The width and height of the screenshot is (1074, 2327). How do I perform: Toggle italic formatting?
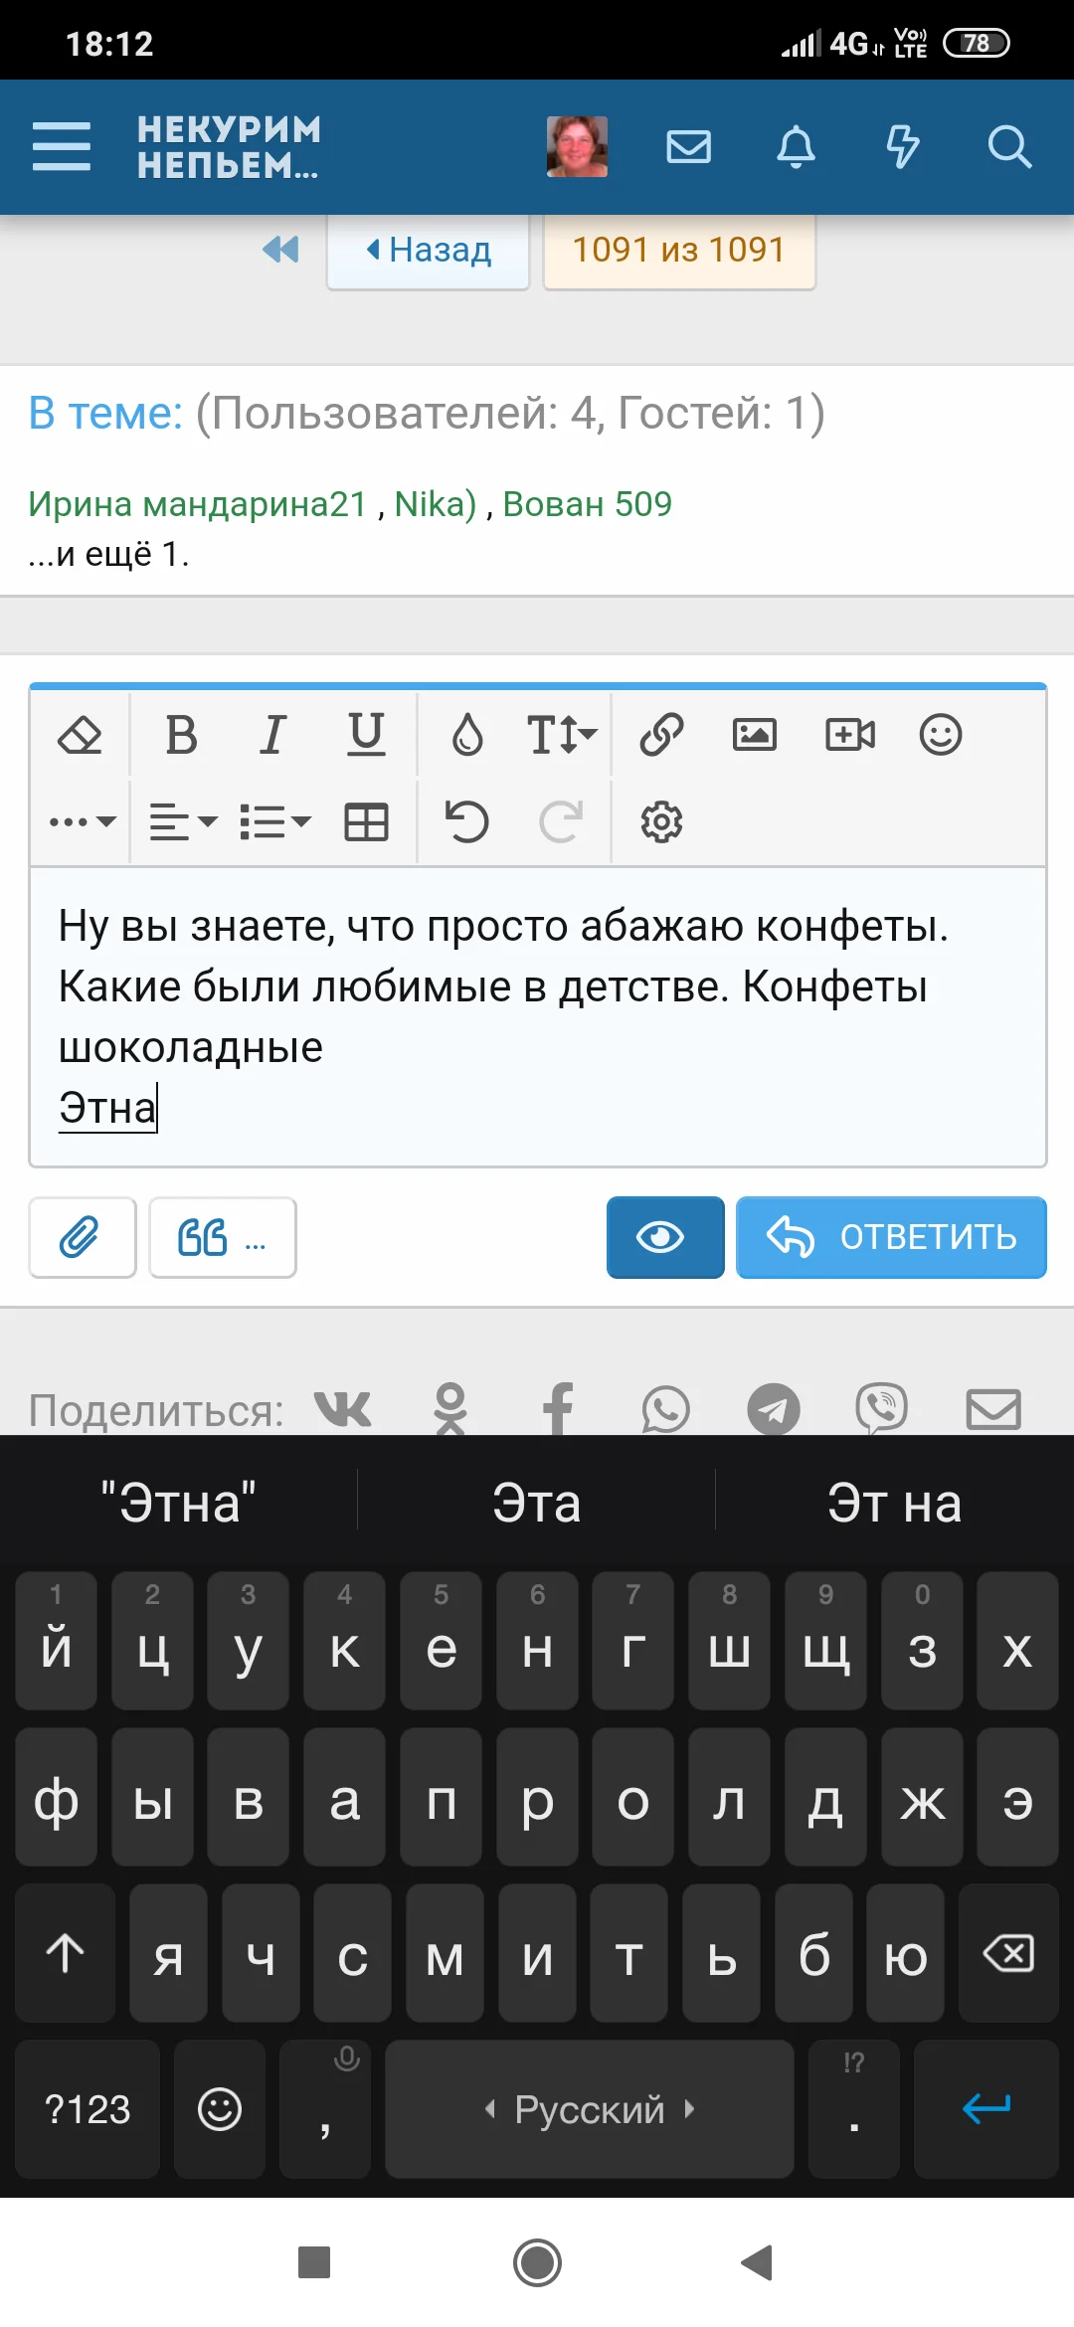(x=272, y=736)
